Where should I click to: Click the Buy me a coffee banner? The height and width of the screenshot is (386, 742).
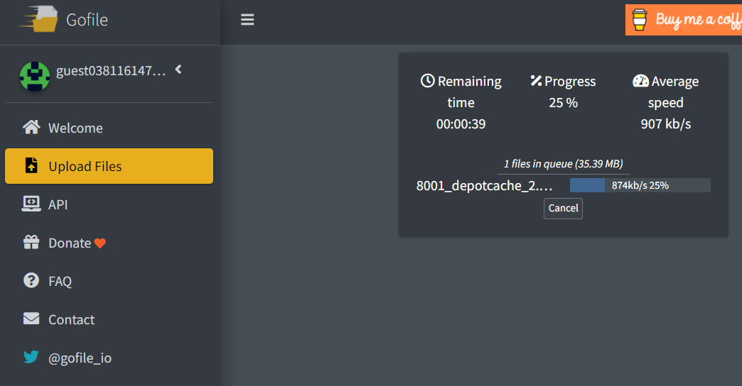[684, 20]
